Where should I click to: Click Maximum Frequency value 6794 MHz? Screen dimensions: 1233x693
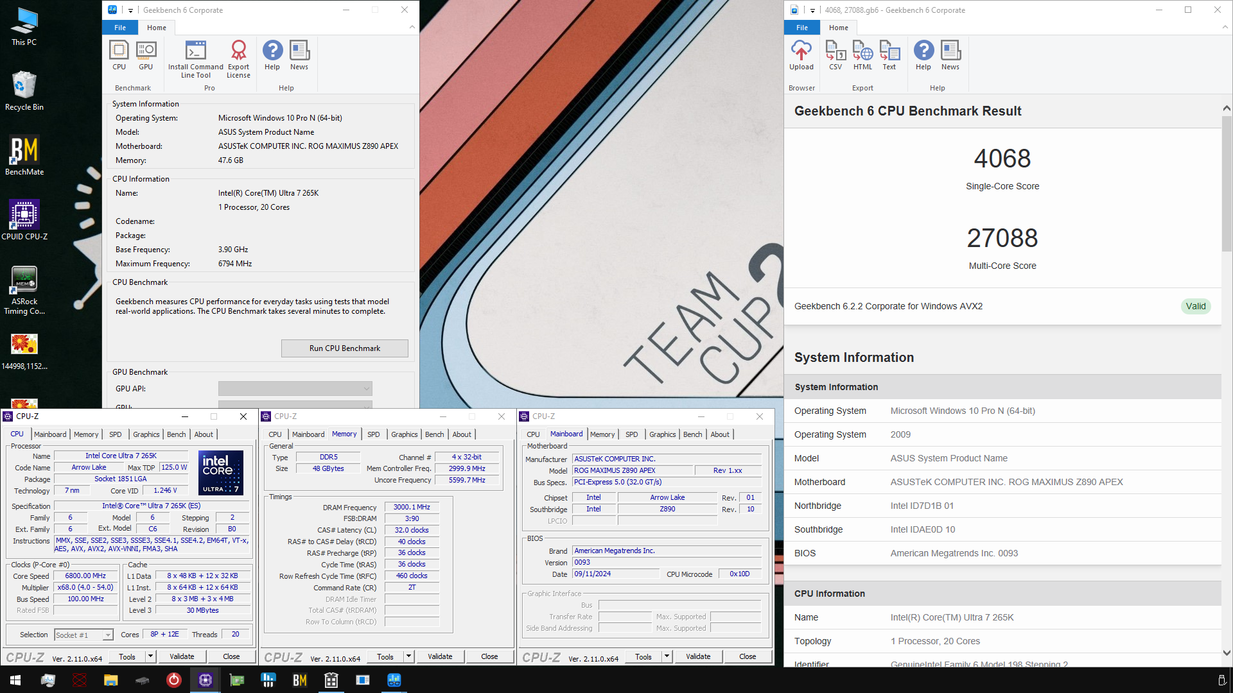coord(235,264)
